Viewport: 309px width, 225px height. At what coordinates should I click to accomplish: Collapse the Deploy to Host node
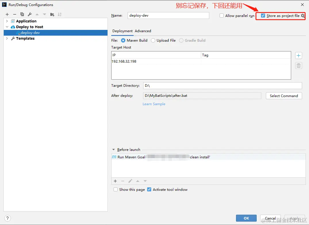pyautogui.click(x=7, y=27)
